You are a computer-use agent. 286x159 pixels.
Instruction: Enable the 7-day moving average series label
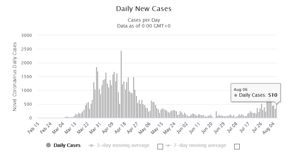200,145
